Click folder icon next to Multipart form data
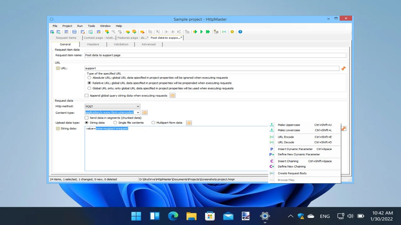Viewport: 401px width, 225px height. pyautogui.click(x=189, y=122)
